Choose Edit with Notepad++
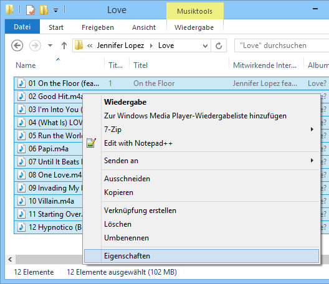Image resolution: width=329 pixels, height=284 pixels. coord(201,143)
